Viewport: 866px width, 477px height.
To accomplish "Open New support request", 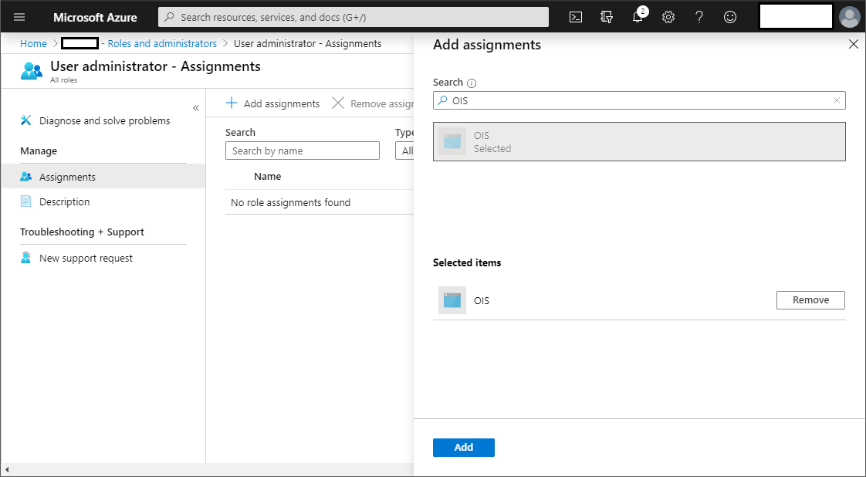I will click(86, 258).
